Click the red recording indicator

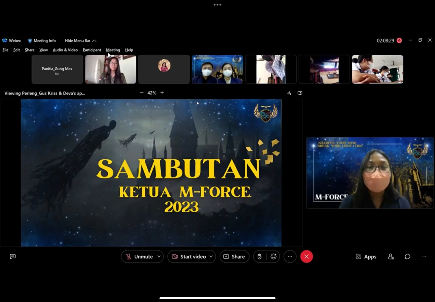399,40
